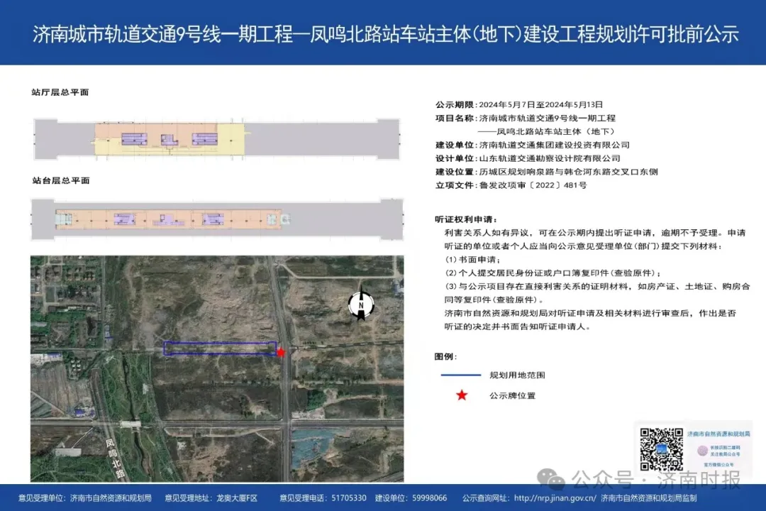Enable the 官方微信公众号 subscription option

[718, 464]
